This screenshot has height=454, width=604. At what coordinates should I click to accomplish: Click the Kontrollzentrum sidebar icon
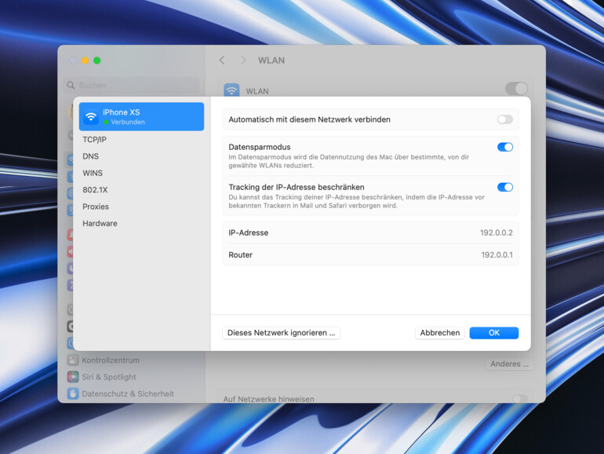[73, 361]
